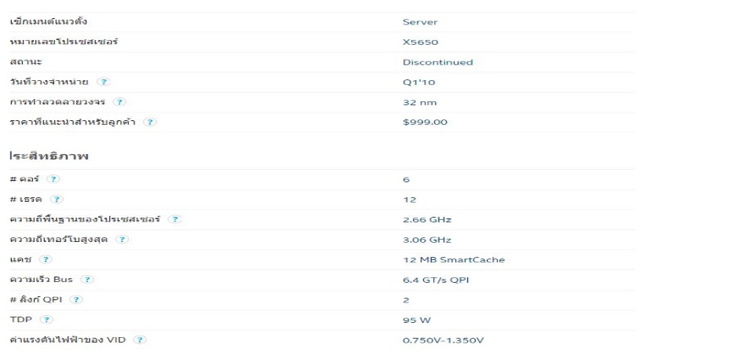Click question mark beside # ลิงก์ QPI
This screenshot has width=755, height=352.
[76, 299]
